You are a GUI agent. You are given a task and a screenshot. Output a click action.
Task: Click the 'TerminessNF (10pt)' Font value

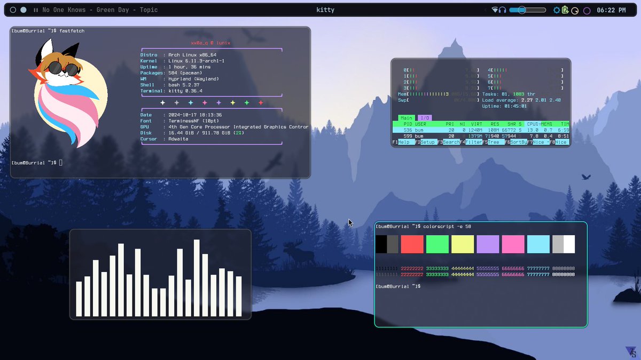tap(193, 121)
